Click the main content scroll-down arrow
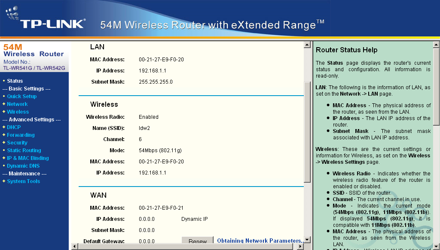The image size is (440, 250). coord(307,240)
